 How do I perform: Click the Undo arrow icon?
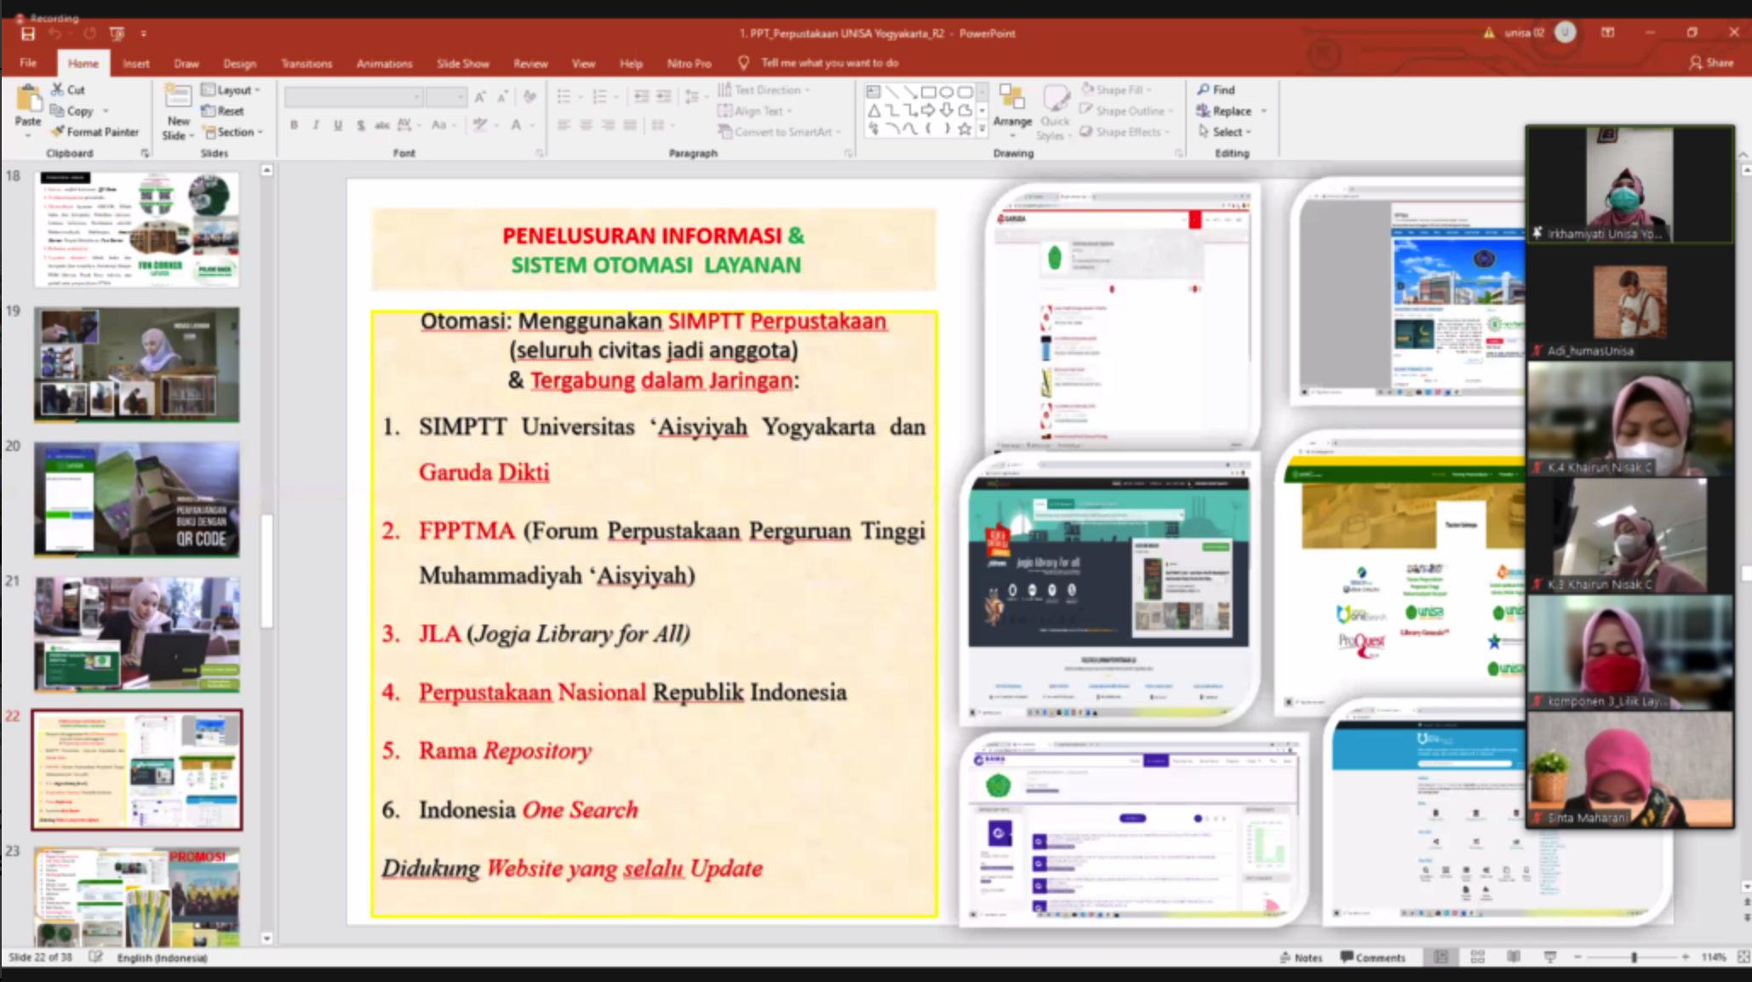coord(55,34)
